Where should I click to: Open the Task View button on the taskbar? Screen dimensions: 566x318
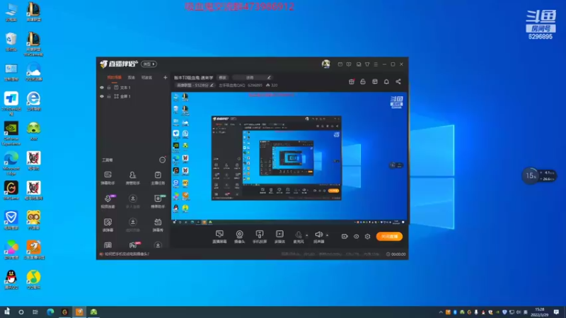click(x=35, y=312)
